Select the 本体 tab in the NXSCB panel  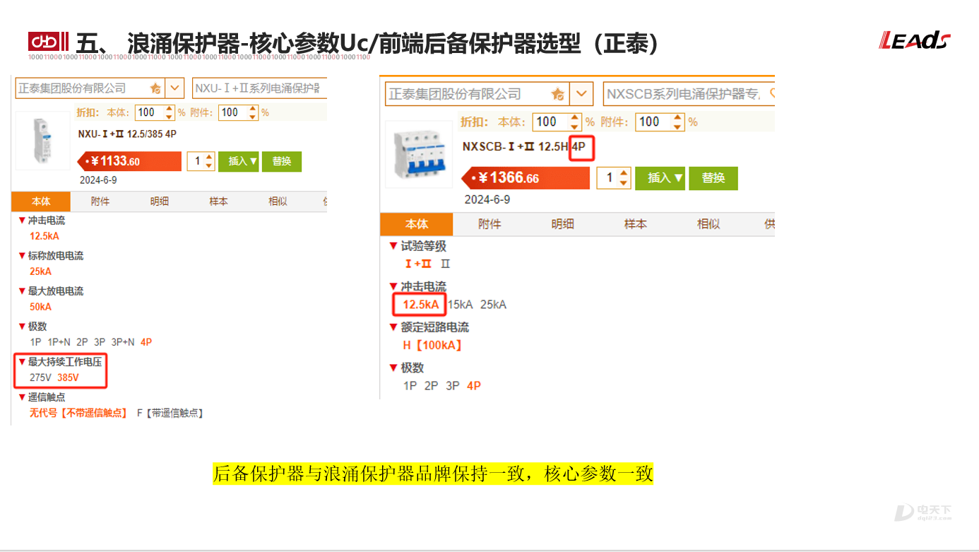pos(417,224)
